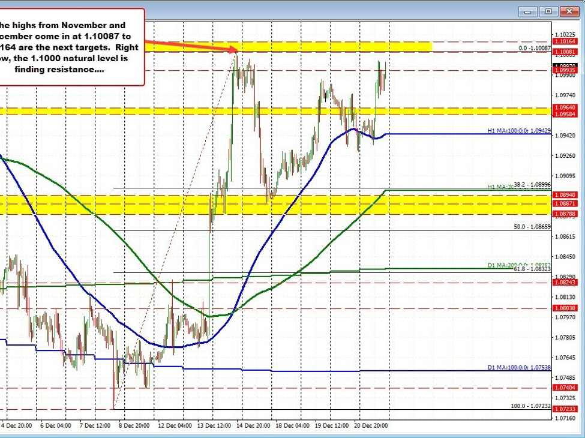585x438 pixels.
Task: Click the upper yellow resistance zone
Action: 300,45
